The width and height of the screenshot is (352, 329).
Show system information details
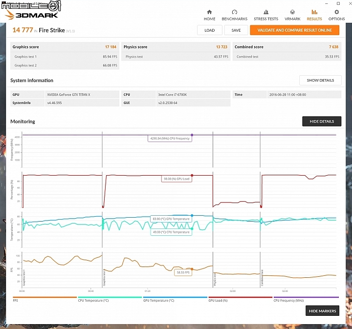pyautogui.click(x=320, y=80)
